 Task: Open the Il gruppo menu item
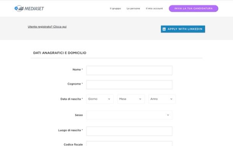(x=115, y=8)
